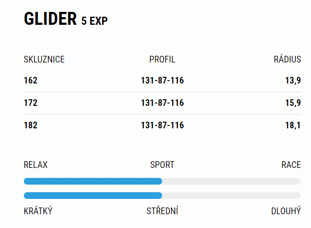The width and height of the screenshot is (311, 228).
Task: Click the radius value 15,9
Action: [x=293, y=103]
